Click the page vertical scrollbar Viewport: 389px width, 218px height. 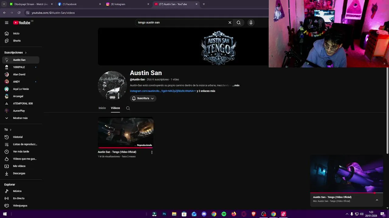coord(387,111)
